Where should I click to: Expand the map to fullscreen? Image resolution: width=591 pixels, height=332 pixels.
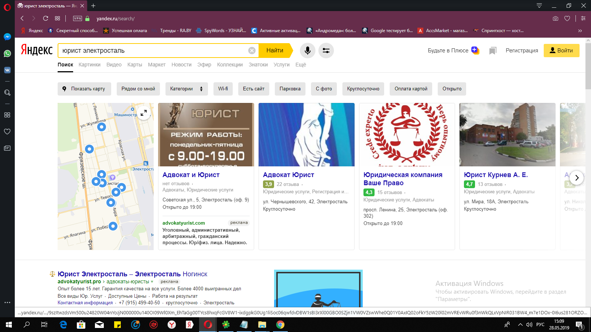click(x=144, y=113)
